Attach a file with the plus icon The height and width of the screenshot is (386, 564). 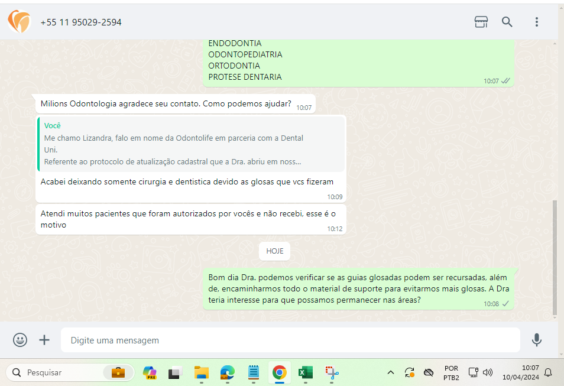coord(44,339)
